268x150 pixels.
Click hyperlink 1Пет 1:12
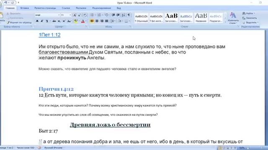tap(49, 35)
